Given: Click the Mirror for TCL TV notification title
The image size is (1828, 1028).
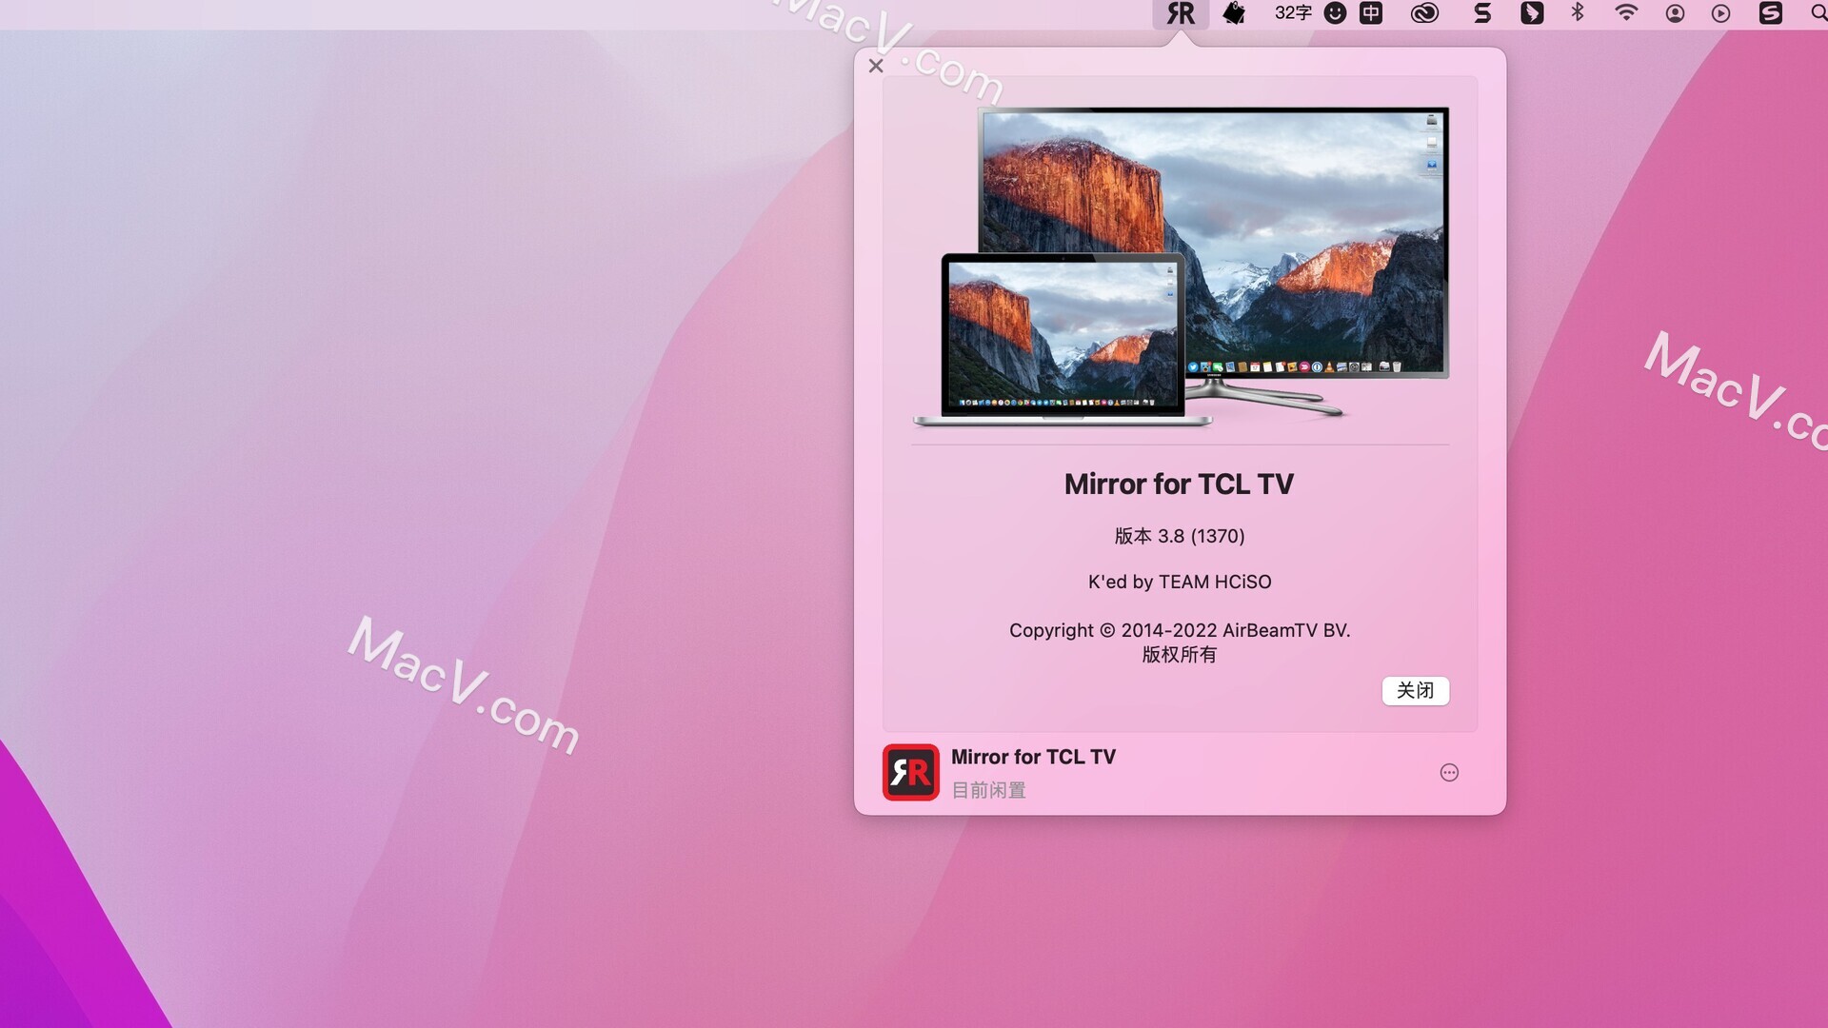Looking at the screenshot, I should [1033, 757].
